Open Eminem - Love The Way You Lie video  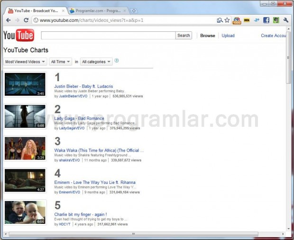tap(95, 182)
